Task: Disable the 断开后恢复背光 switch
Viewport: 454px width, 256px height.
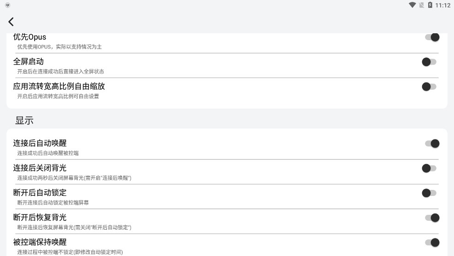Action: [432, 218]
